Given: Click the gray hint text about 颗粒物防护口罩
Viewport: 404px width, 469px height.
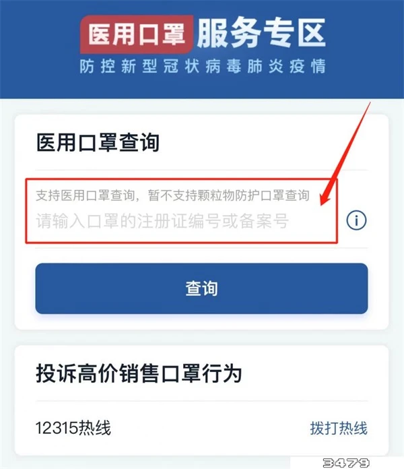Looking at the screenshot, I should (x=172, y=195).
